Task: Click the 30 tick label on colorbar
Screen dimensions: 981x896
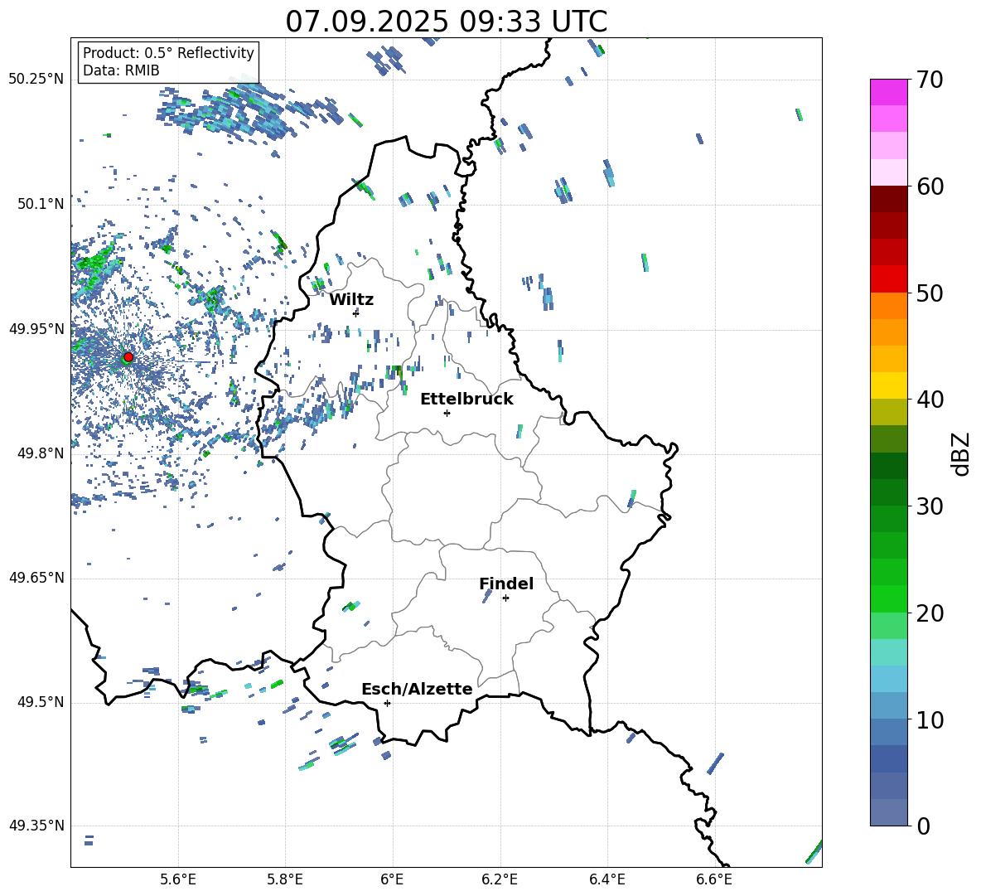Action: (930, 506)
